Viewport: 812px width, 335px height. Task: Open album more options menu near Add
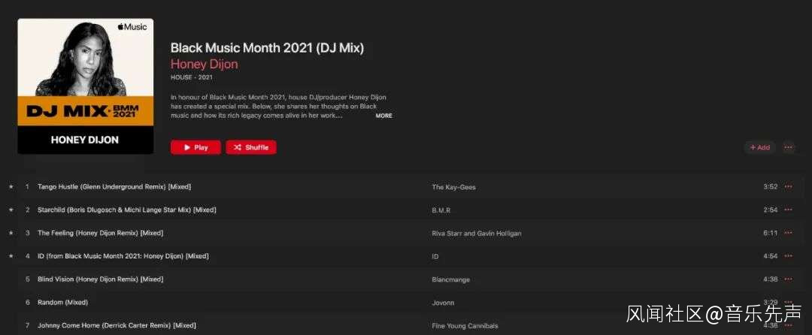[788, 147]
